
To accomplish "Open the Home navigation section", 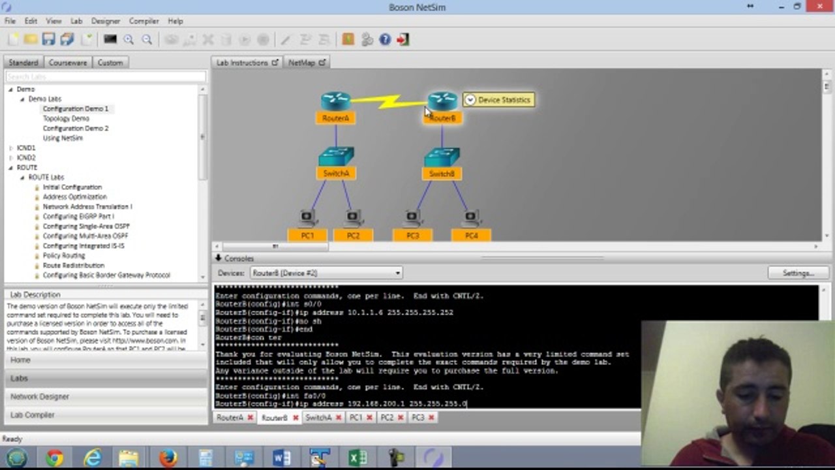I will pos(106,360).
